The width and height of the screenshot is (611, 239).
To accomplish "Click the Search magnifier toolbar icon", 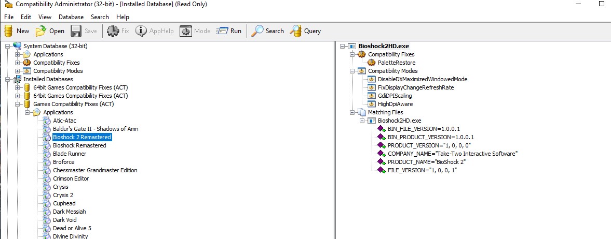I will point(257,31).
